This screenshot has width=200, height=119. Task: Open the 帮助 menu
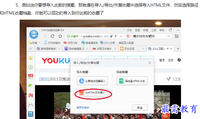162,30
